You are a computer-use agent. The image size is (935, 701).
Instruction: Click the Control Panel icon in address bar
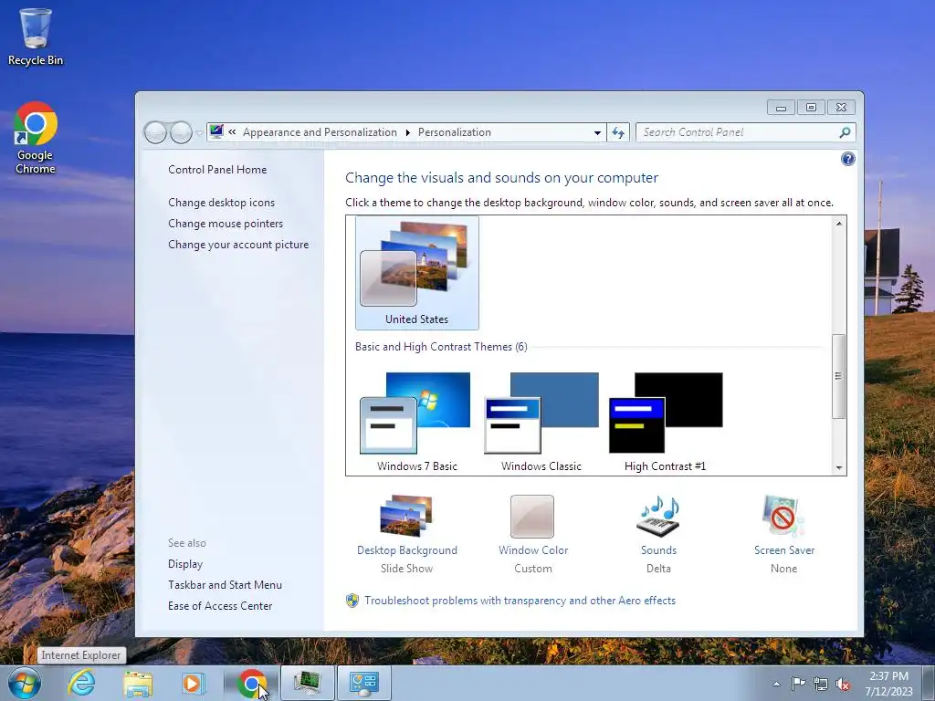click(x=216, y=131)
